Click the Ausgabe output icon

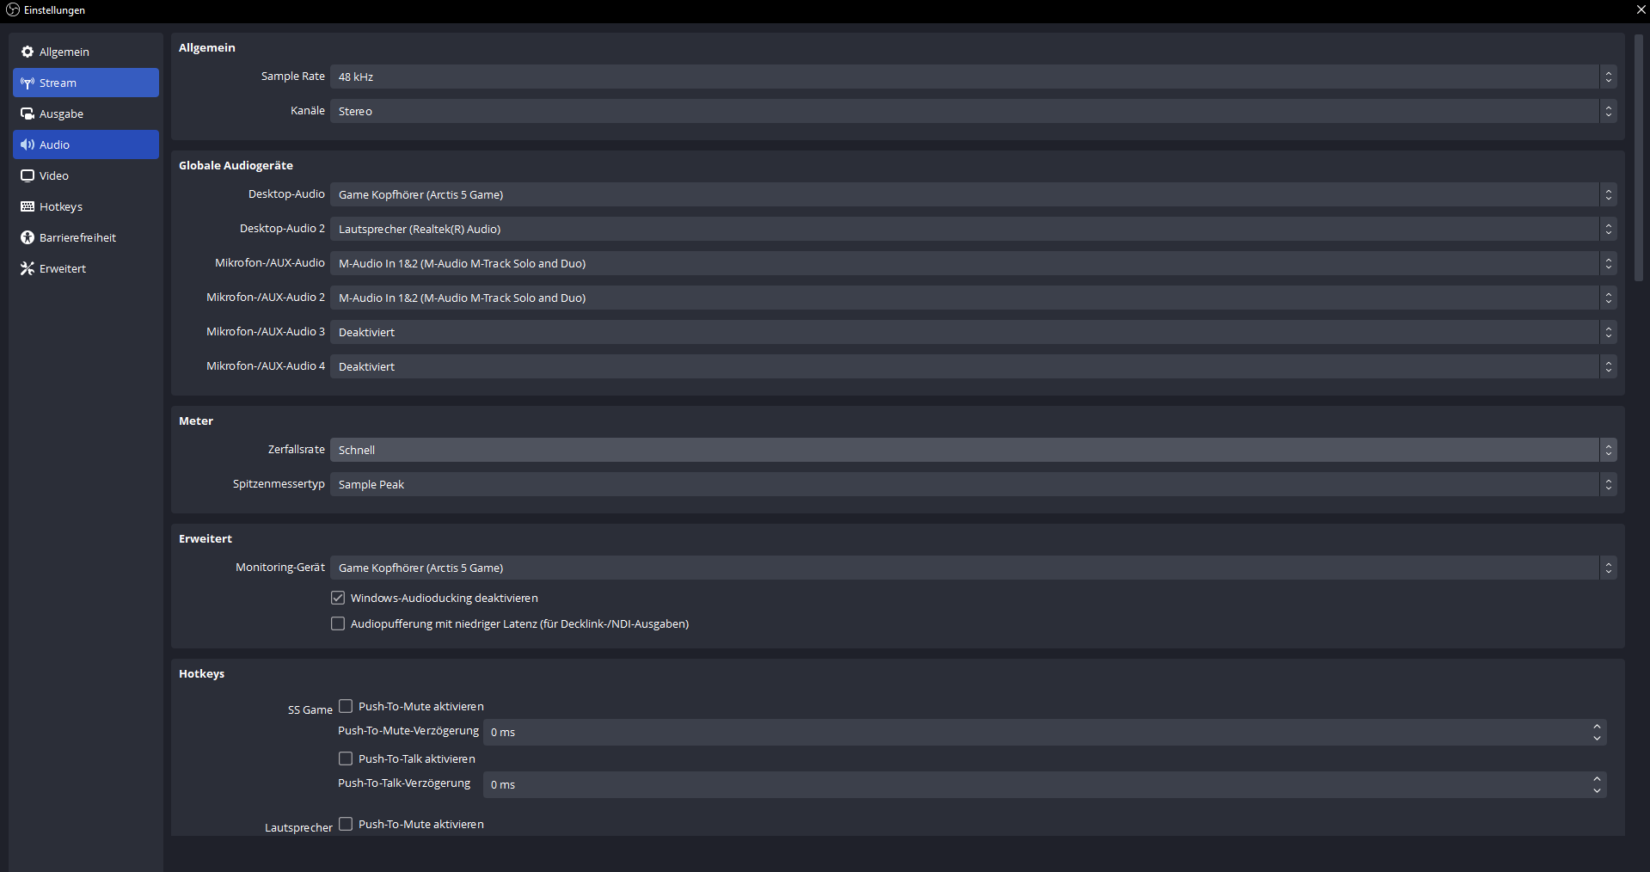pos(28,114)
